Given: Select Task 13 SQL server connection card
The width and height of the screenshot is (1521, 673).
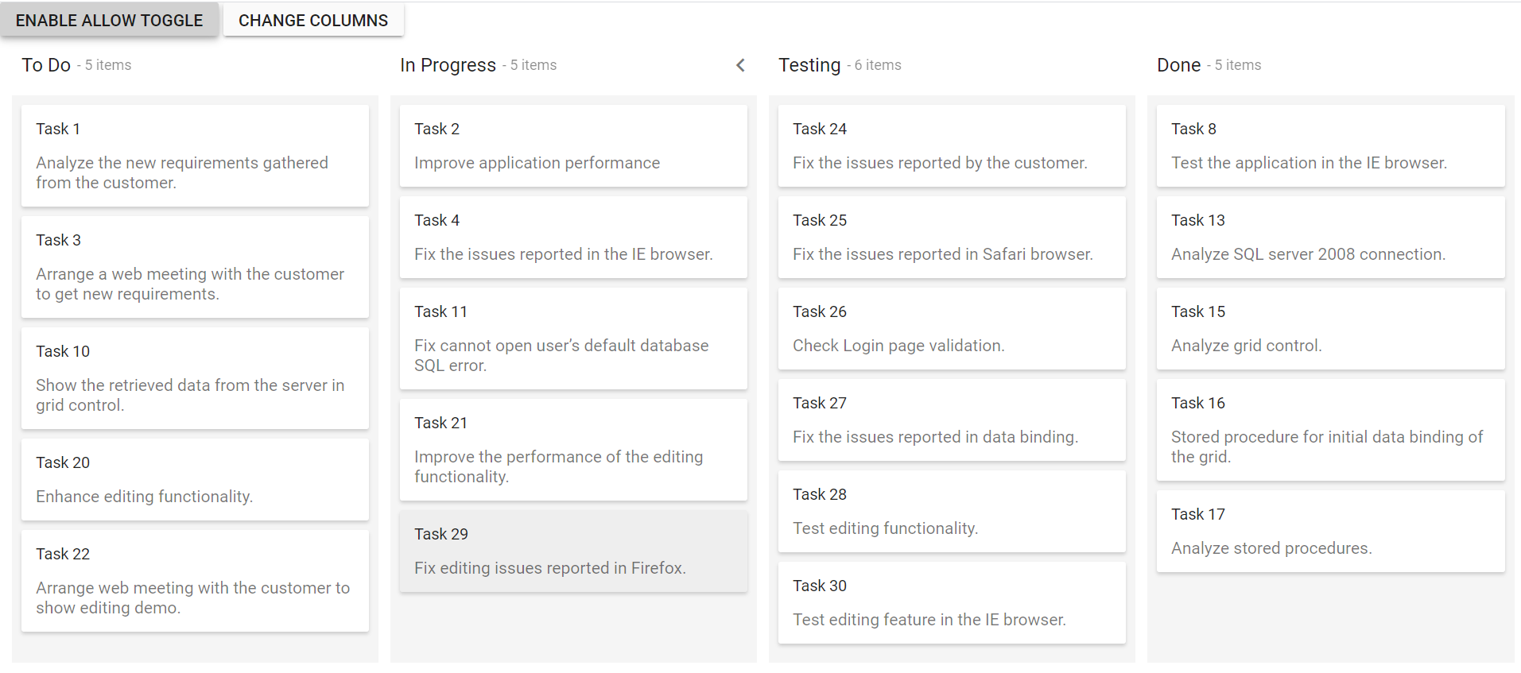Looking at the screenshot, I should pyautogui.click(x=1329, y=237).
